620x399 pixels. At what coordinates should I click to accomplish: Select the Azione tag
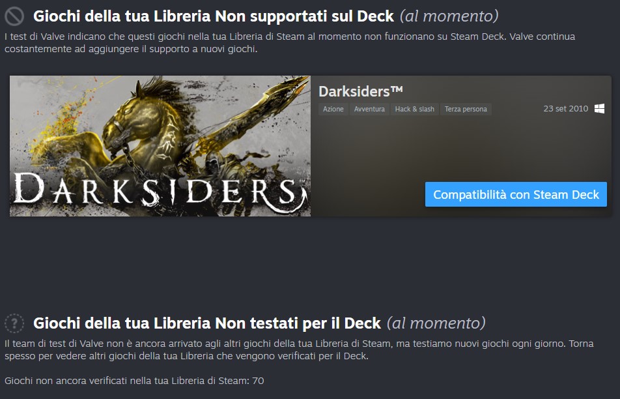pos(333,110)
